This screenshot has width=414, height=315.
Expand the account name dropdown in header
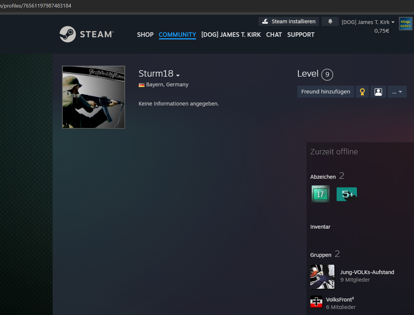click(393, 22)
